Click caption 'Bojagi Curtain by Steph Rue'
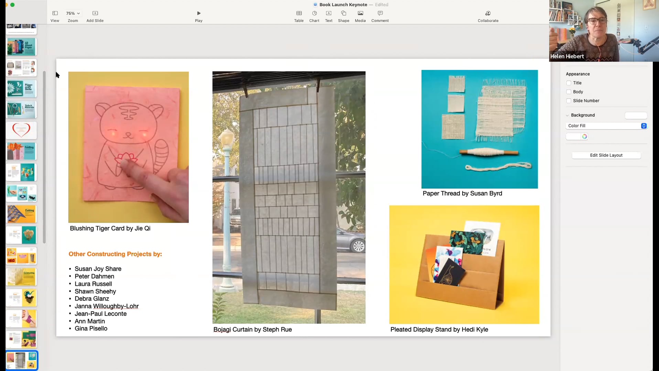Screen dimensions: 659x371 pyautogui.click(x=252, y=329)
